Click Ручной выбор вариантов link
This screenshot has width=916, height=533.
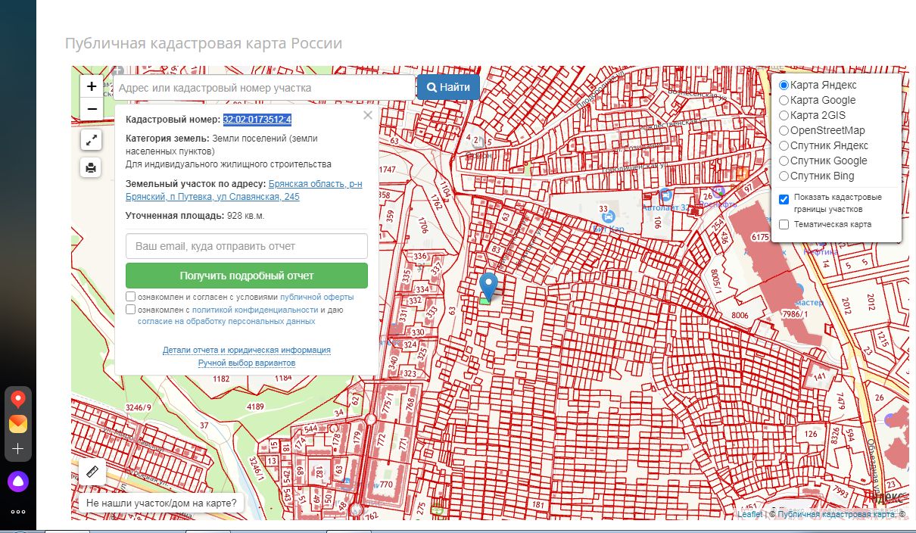click(247, 363)
